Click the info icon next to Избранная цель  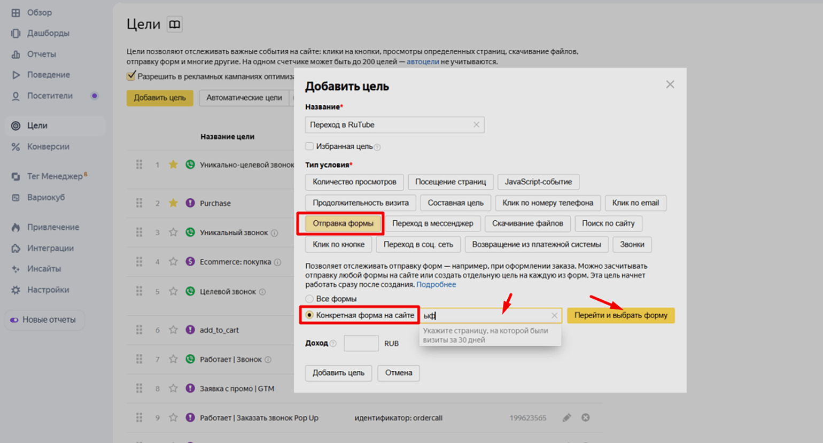pyautogui.click(x=377, y=147)
